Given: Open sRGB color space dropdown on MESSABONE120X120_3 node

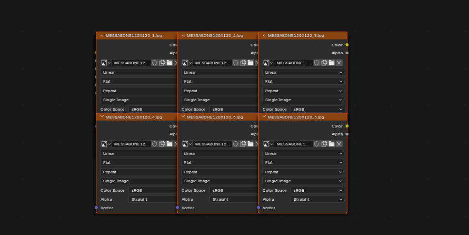Looking at the screenshot, I should click(316, 109).
